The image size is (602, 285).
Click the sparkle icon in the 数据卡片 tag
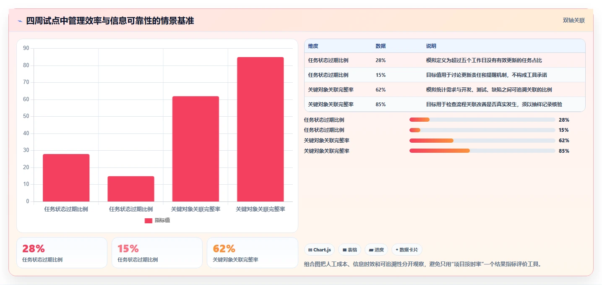397,250
